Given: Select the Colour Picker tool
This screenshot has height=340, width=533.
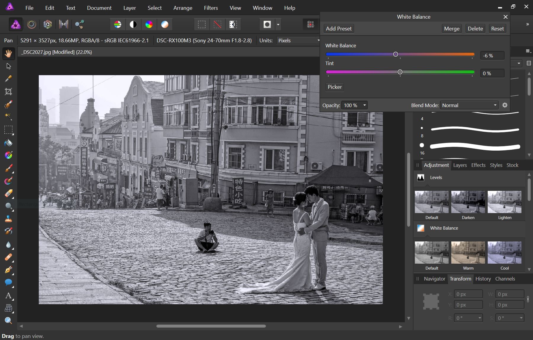Looking at the screenshot, I should [8, 78].
